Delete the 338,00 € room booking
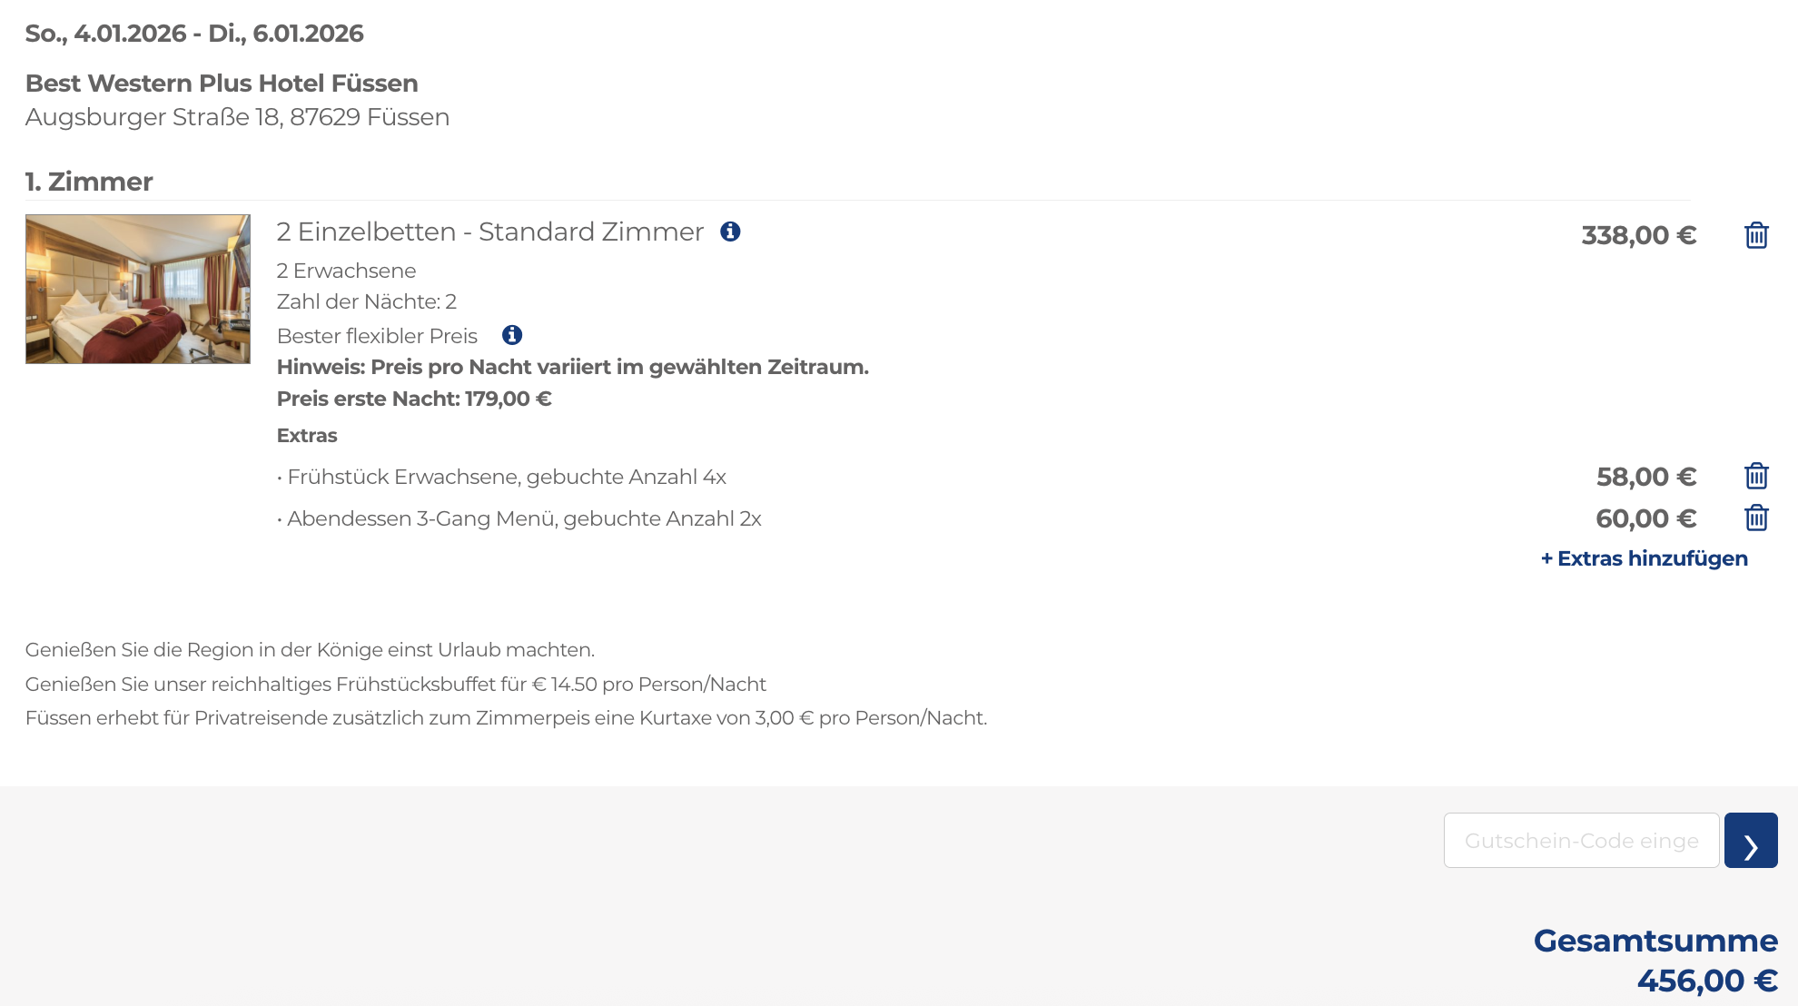This screenshot has height=1006, width=1798. (x=1756, y=235)
